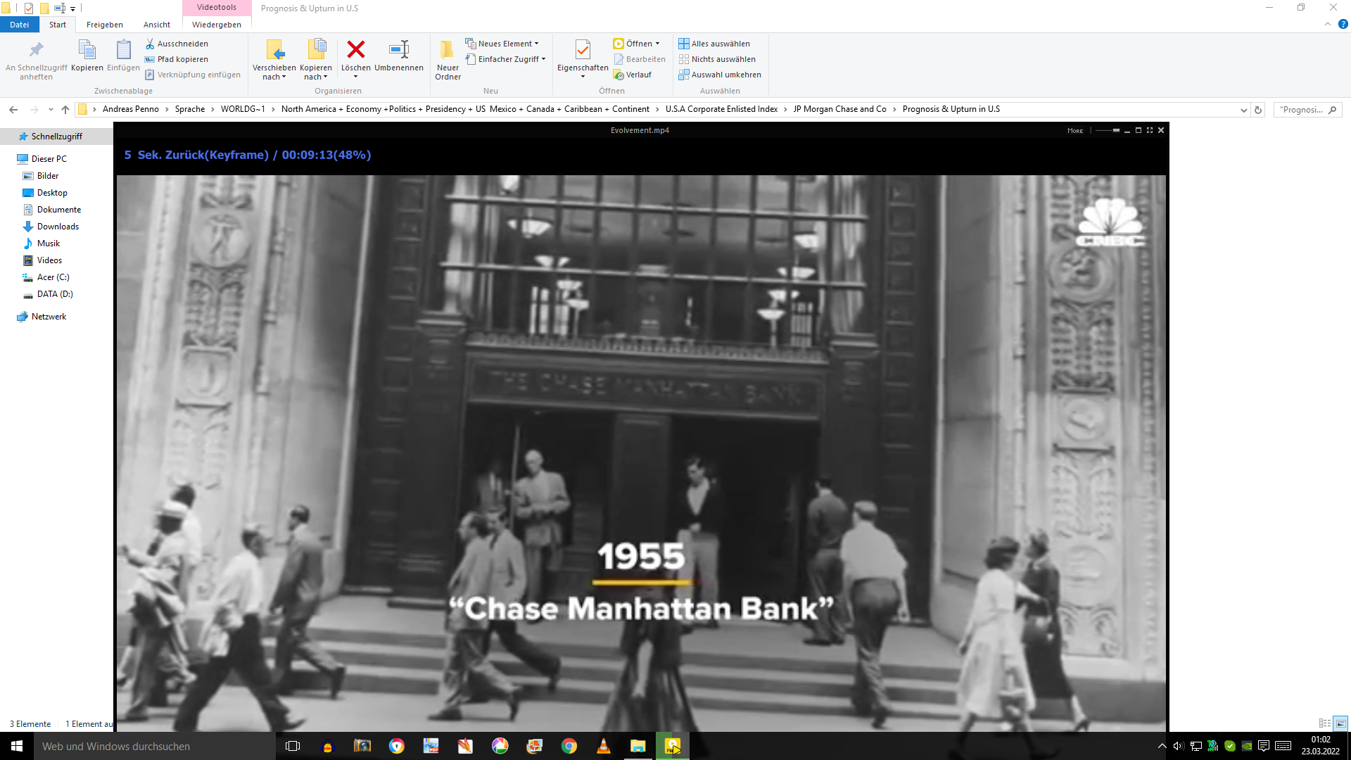Click Windows Start button

(x=17, y=746)
